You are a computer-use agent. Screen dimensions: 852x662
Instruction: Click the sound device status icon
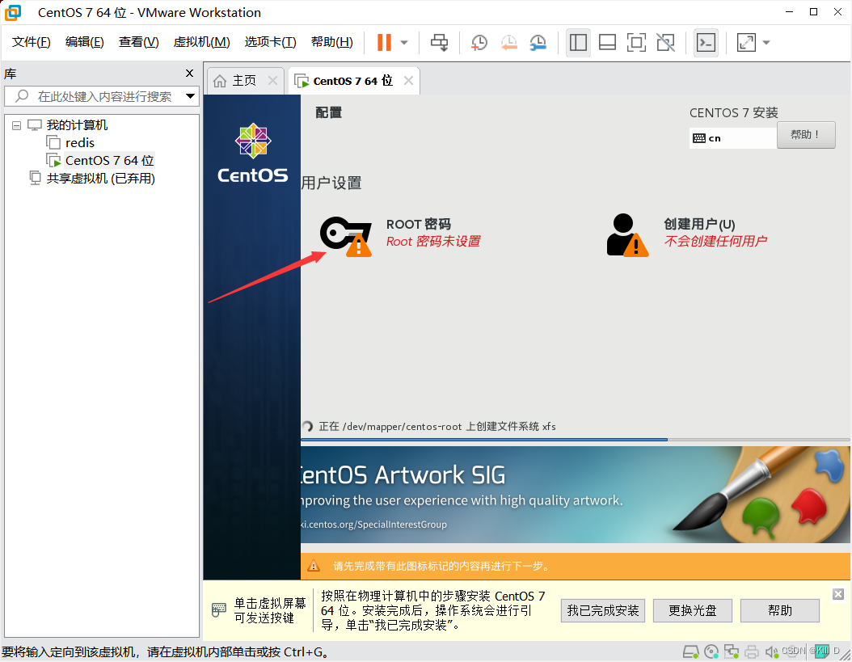coord(771,651)
